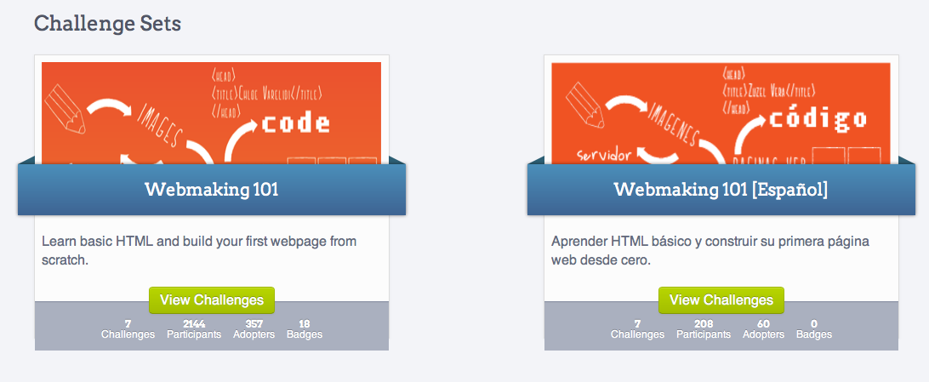This screenshot has height=382, width=929.
Task: Click the 0 Badges stat
Action: coord(814,329)
